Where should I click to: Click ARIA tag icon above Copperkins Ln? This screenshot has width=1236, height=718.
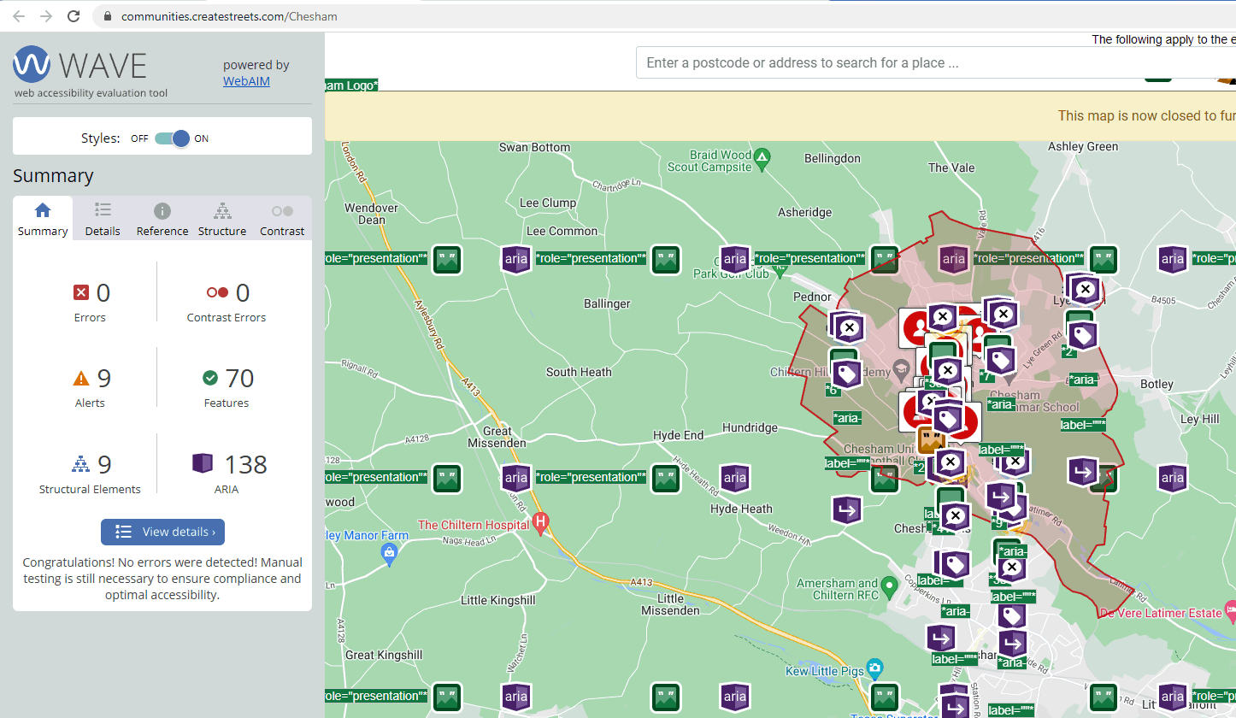[955, 564]
